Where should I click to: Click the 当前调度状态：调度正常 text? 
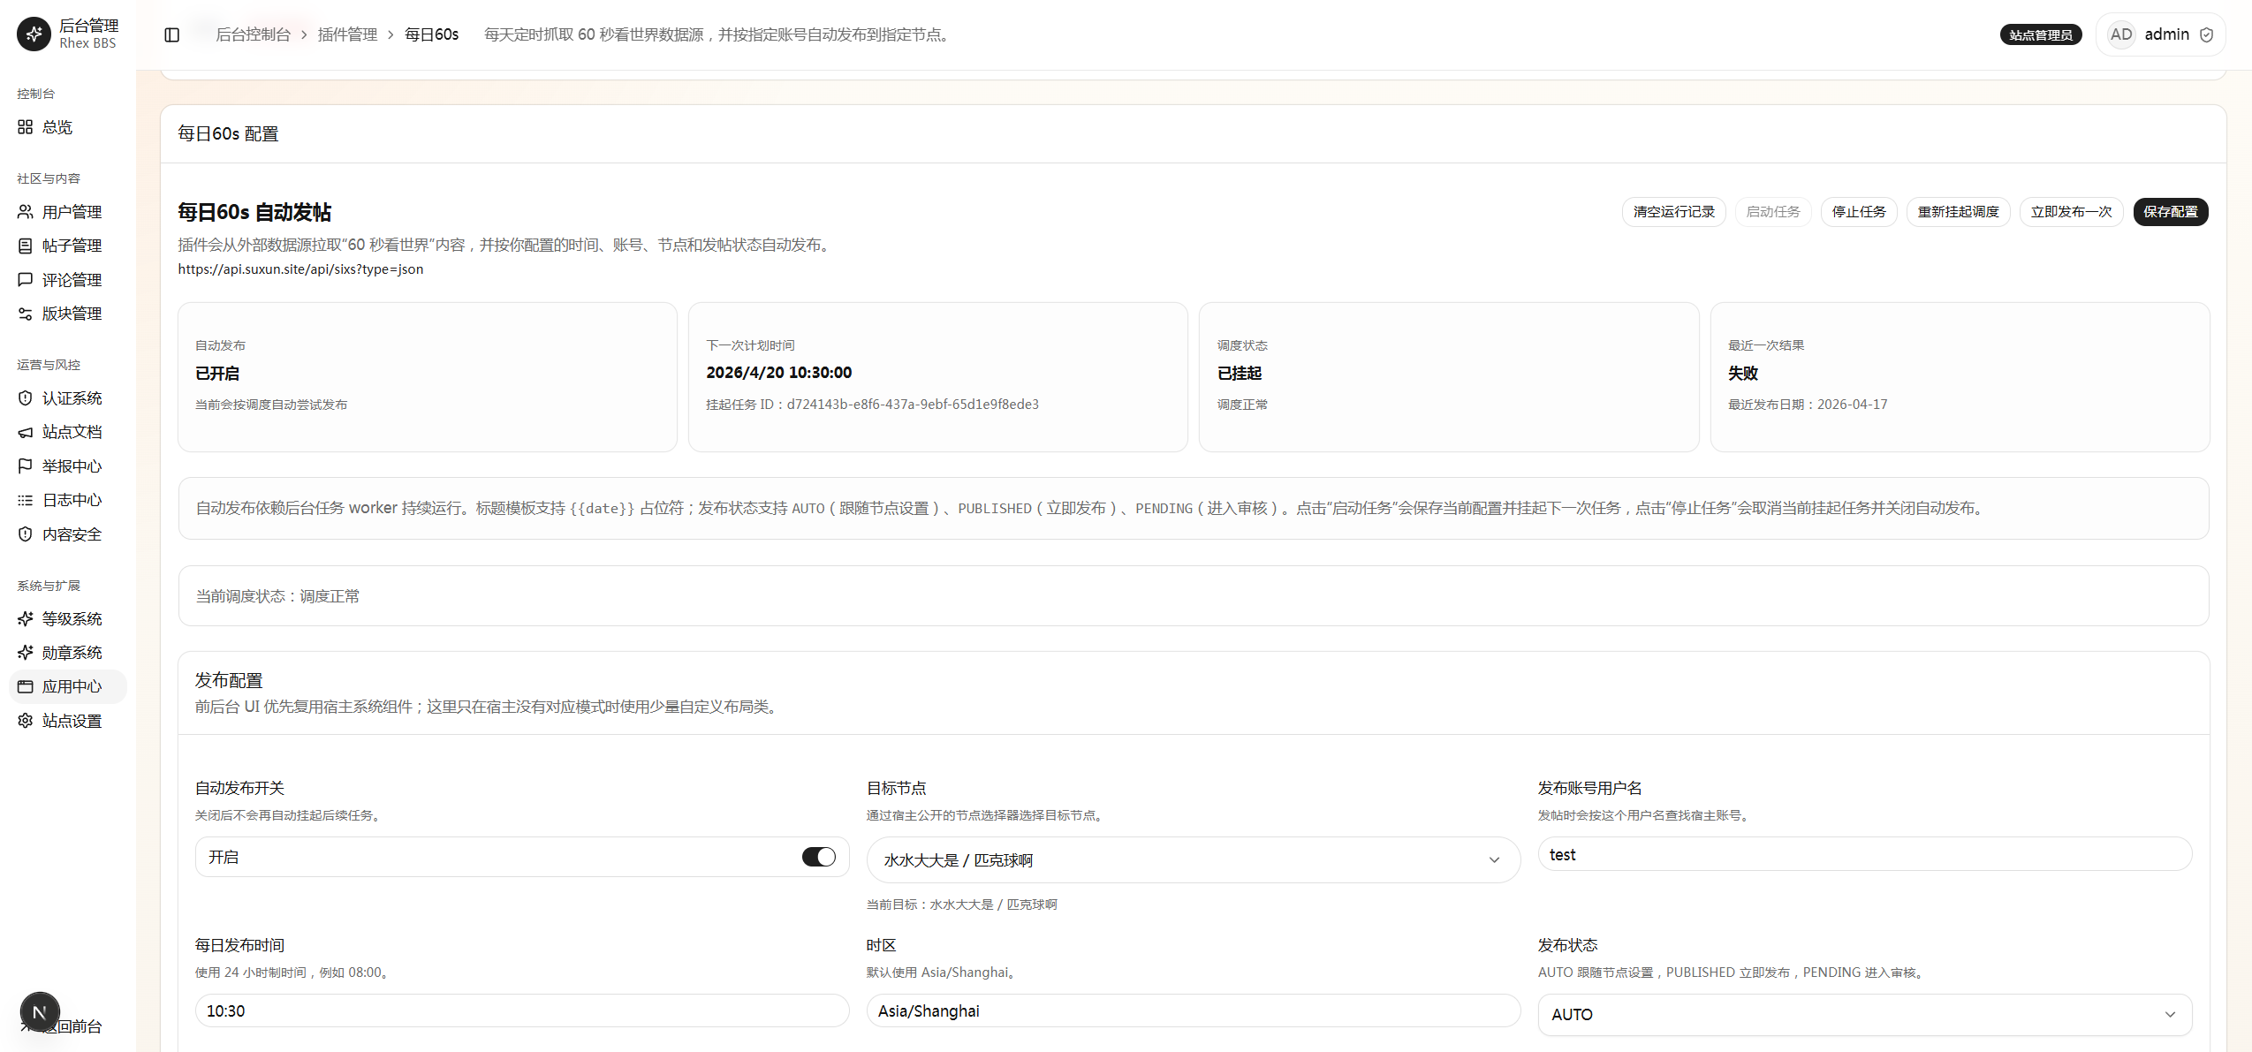click(277, 596)
